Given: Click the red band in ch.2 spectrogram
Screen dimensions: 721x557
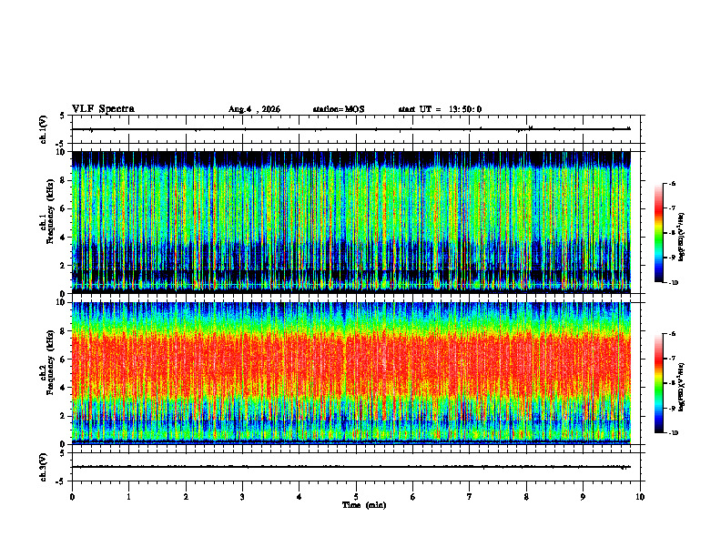Looking at the screenshot, I should (351, 363).
